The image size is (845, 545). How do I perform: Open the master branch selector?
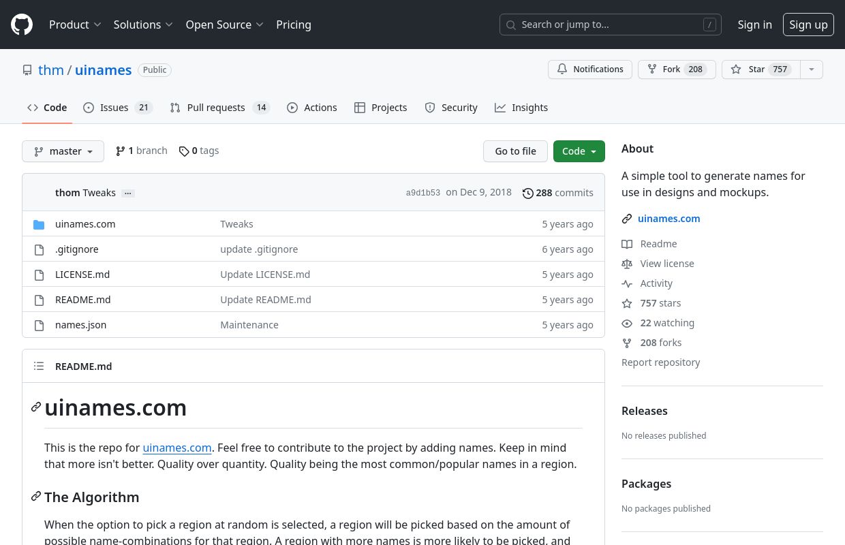[x=63, y=151]
